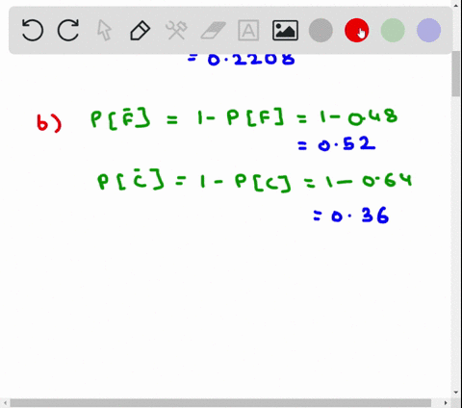Choose the red color swatch
The image size is (462, 408).
click(356, 30)
